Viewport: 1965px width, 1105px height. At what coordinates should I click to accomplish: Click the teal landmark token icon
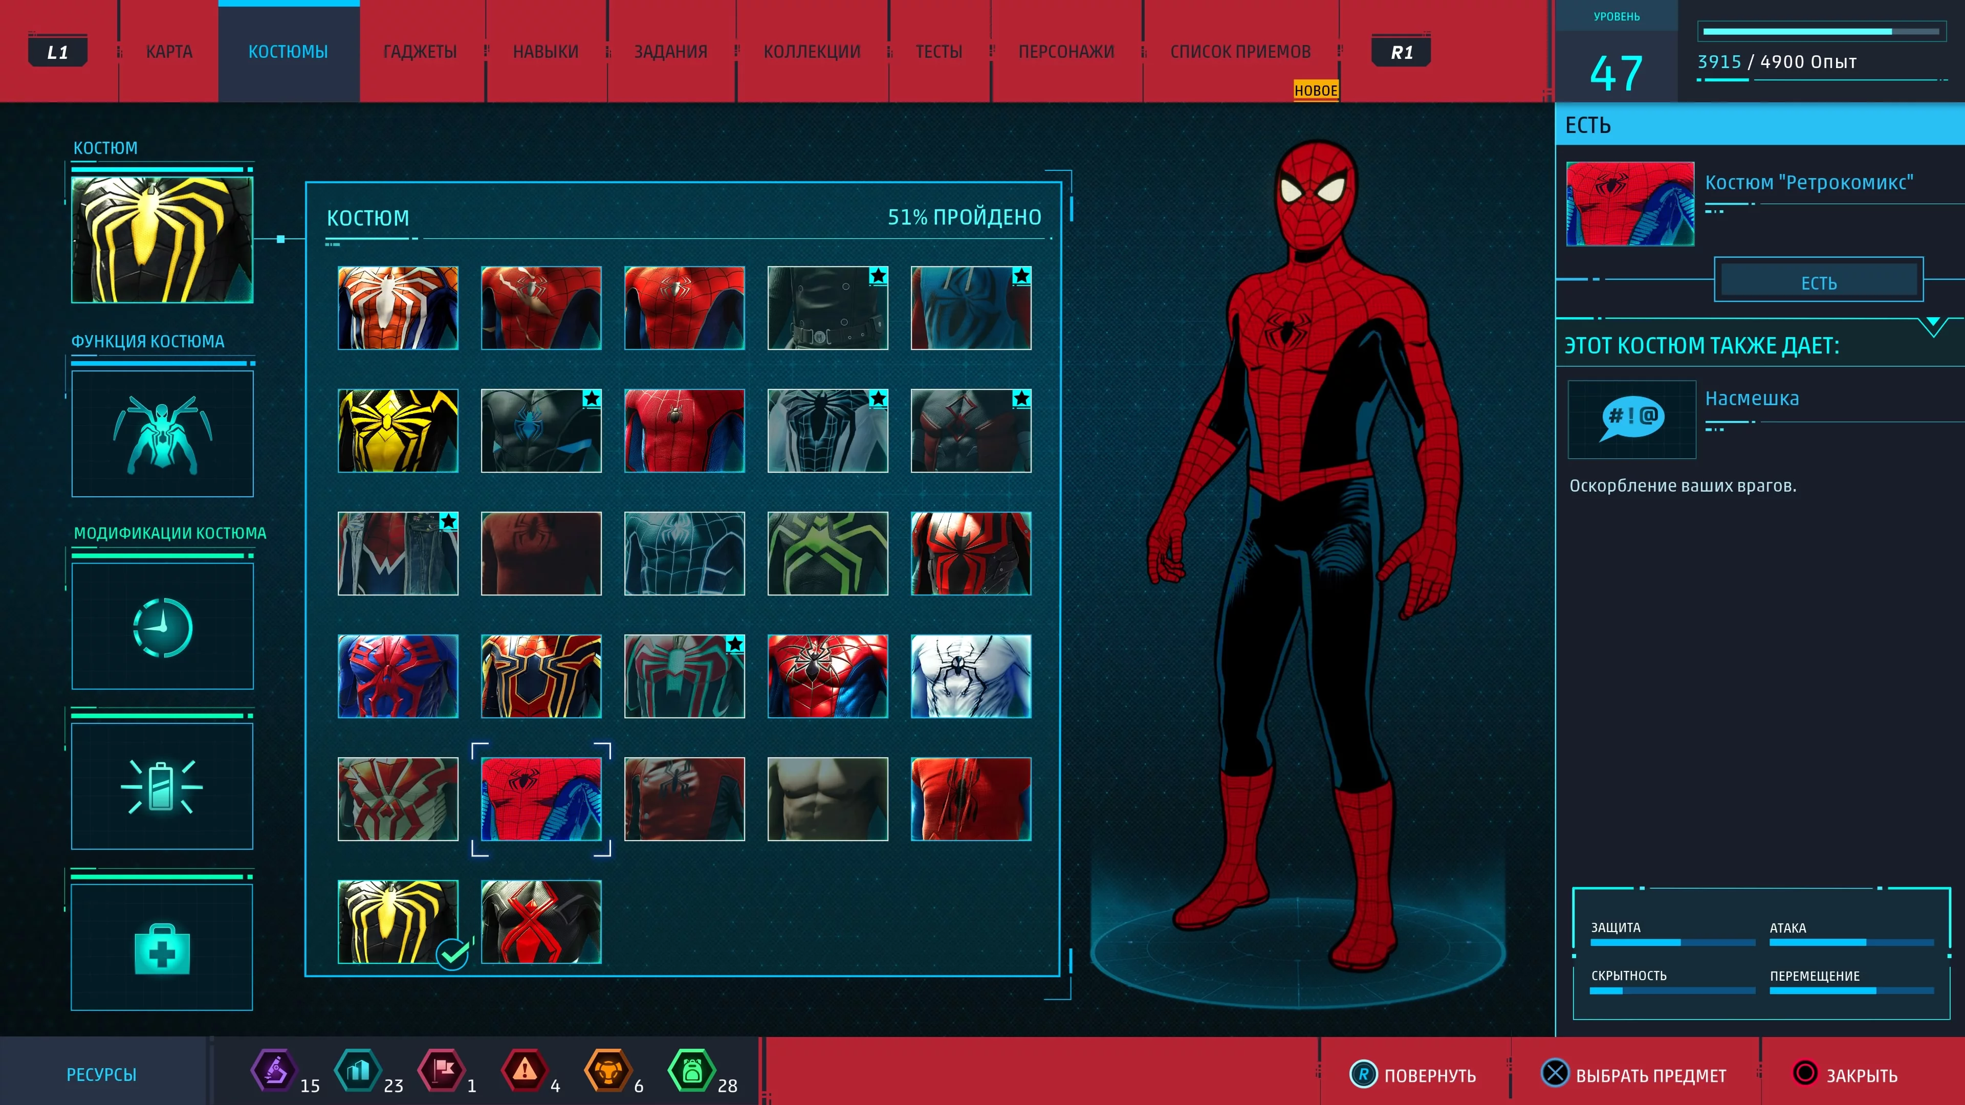click(x=358, y=1071)
